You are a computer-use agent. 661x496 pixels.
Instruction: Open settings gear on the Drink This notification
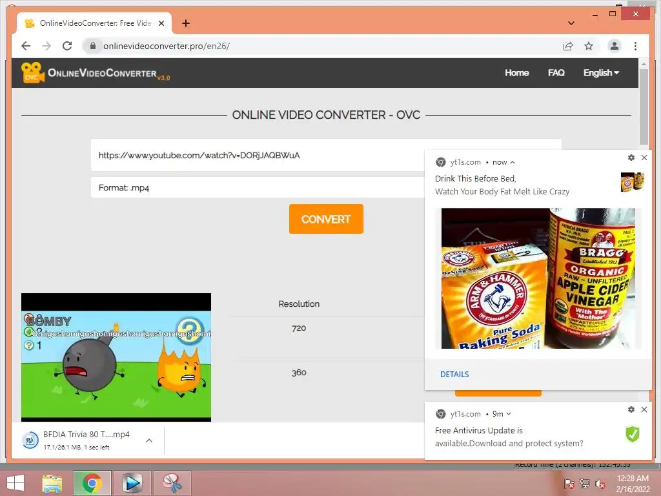click(631, 158)
